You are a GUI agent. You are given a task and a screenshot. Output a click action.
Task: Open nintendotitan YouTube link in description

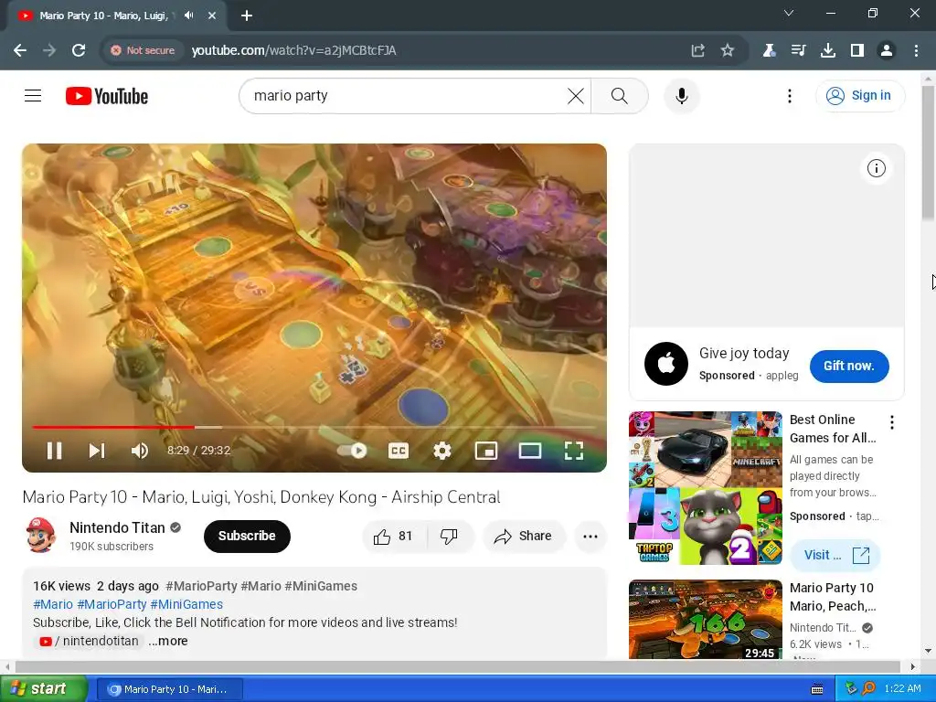click(x=89, y=641)
